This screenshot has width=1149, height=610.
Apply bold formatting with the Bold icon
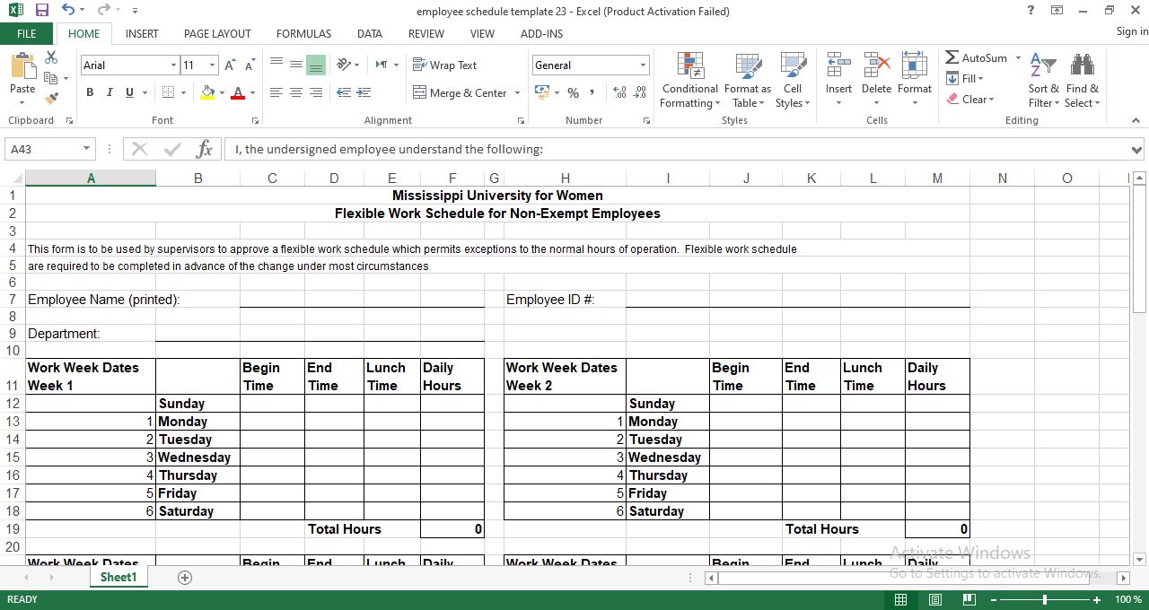point(89,92)
